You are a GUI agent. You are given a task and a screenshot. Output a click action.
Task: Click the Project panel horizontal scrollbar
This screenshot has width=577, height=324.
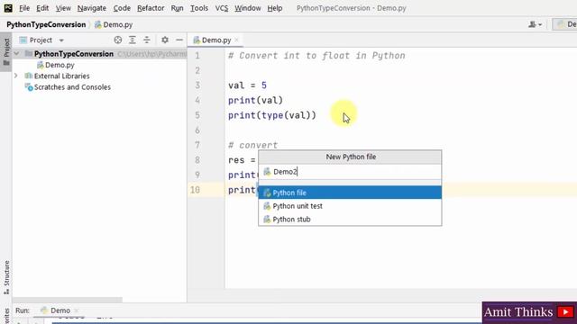pyautogui.click(x=67, y=300)
